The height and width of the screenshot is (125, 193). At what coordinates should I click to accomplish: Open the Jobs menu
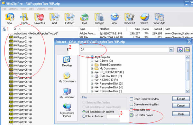tap(31, 9)
